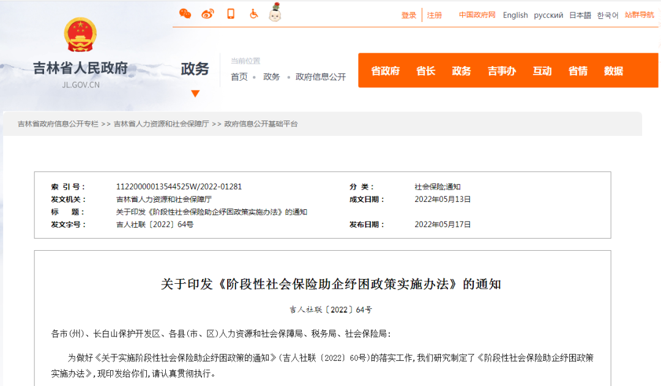Switch language to English
Viewport: 661px width, 386px height.
(515, 15)
